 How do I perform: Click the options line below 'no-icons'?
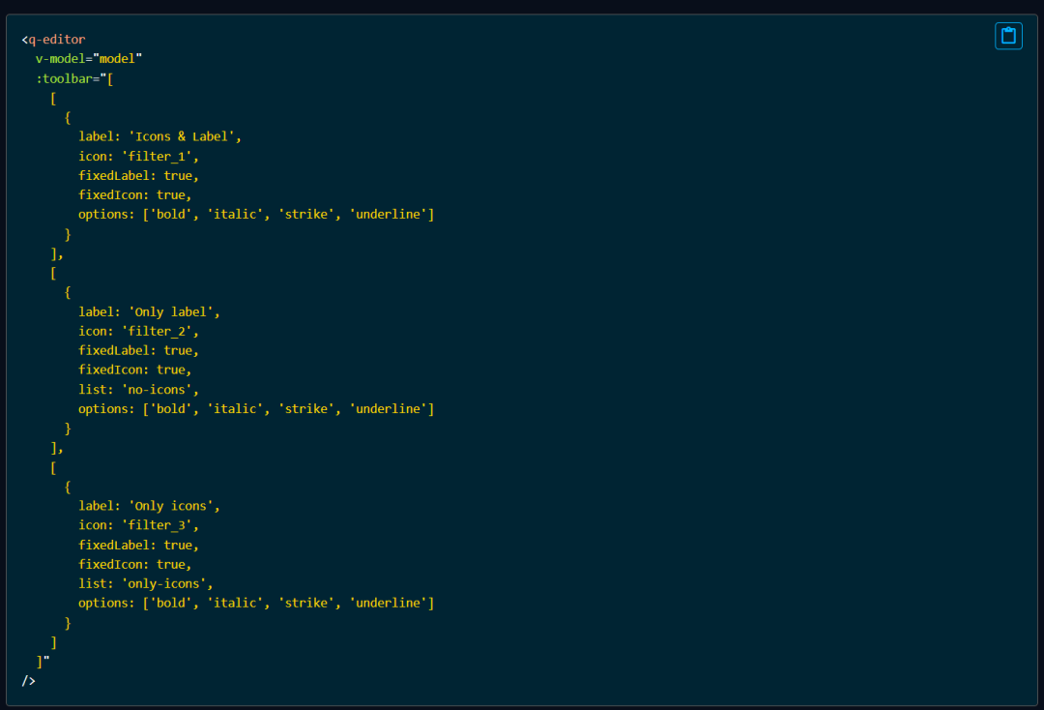pyautogui.click(x=256, y=409)
